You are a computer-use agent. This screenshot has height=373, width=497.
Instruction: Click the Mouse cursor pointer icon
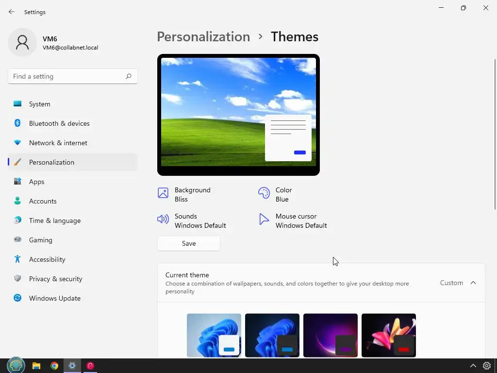264,219
